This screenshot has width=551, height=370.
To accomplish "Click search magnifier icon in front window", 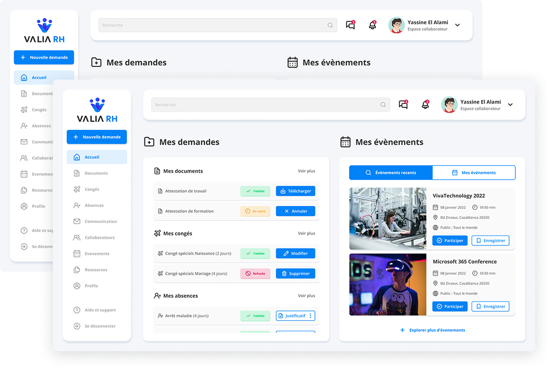I will pos(383,105).
